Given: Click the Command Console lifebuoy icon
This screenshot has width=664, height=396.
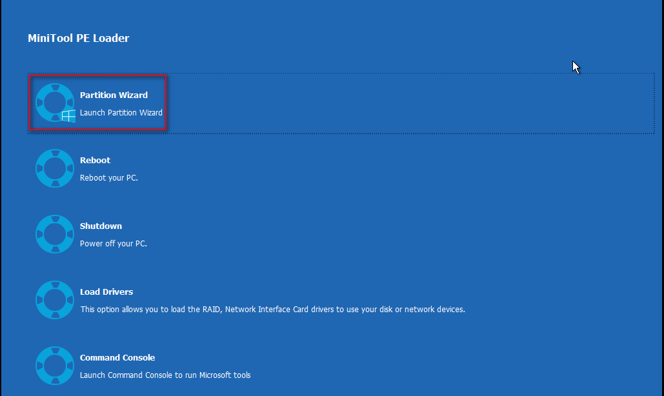Looking at the screenshot, I should point(55,366).
